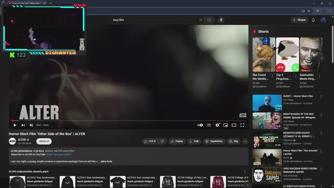This screenshot has height=188, width=334.
Task: Open options for The Armoire video
Action: (x=321, y=151)
